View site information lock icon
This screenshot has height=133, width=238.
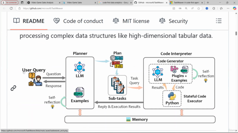pos(19,8)
